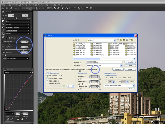
Task: Click the contrast half-circle icon
Action: pos(3,27)
